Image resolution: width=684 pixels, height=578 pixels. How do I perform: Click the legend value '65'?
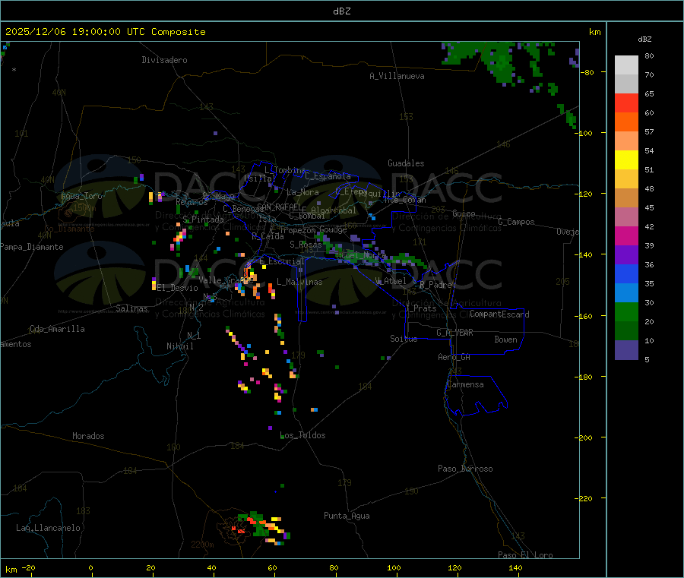click(649, 93)
